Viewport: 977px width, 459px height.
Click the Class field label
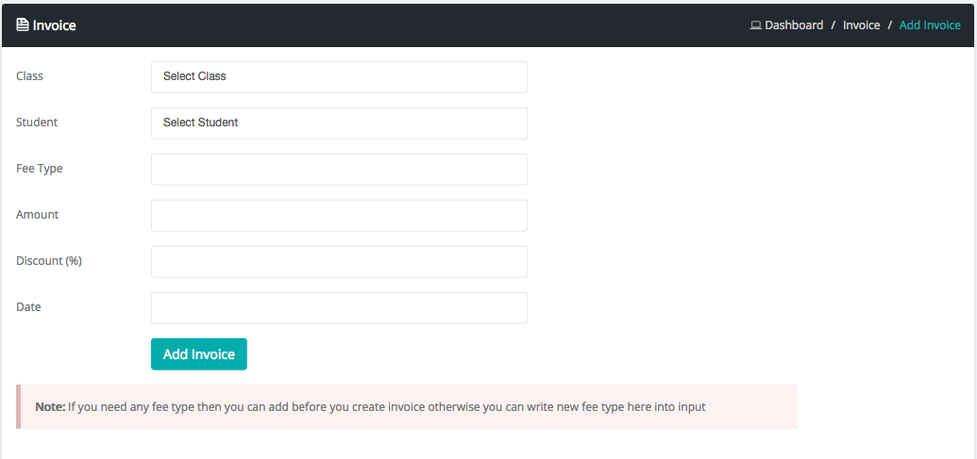(x=30, y=76)
